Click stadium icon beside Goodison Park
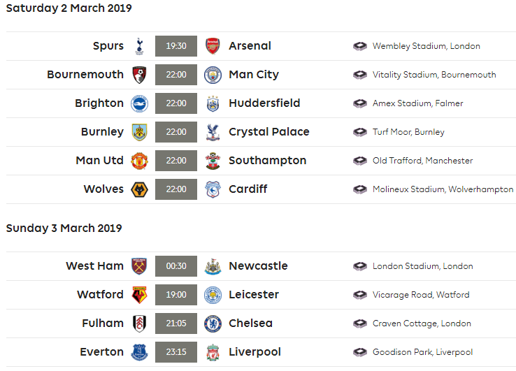Viewport: 516px width, 371px height. click(360, 352)
